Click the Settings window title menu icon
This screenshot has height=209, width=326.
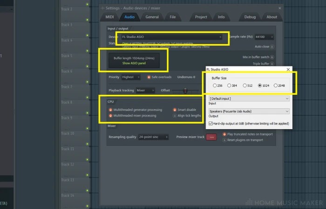tap(102, 8)
